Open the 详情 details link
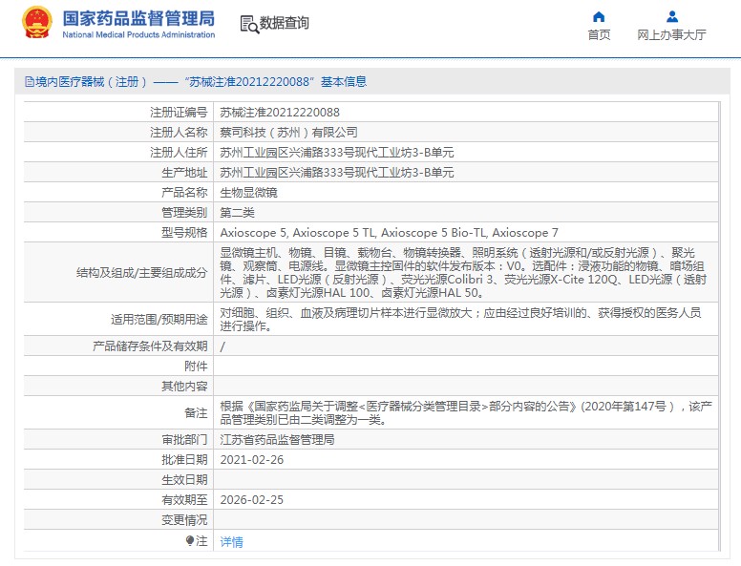 click(231, 542)
